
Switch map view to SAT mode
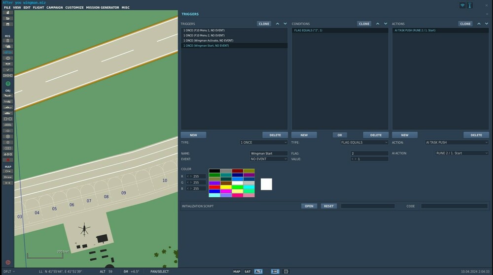(247, 272)
